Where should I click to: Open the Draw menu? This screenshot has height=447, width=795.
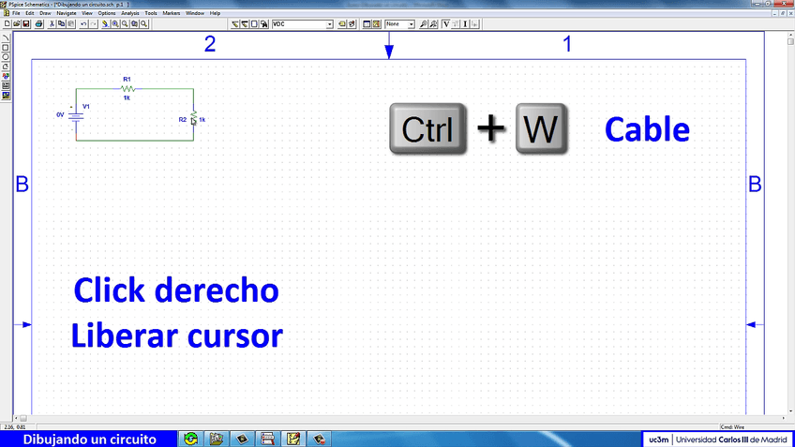(x=45, y=13)
